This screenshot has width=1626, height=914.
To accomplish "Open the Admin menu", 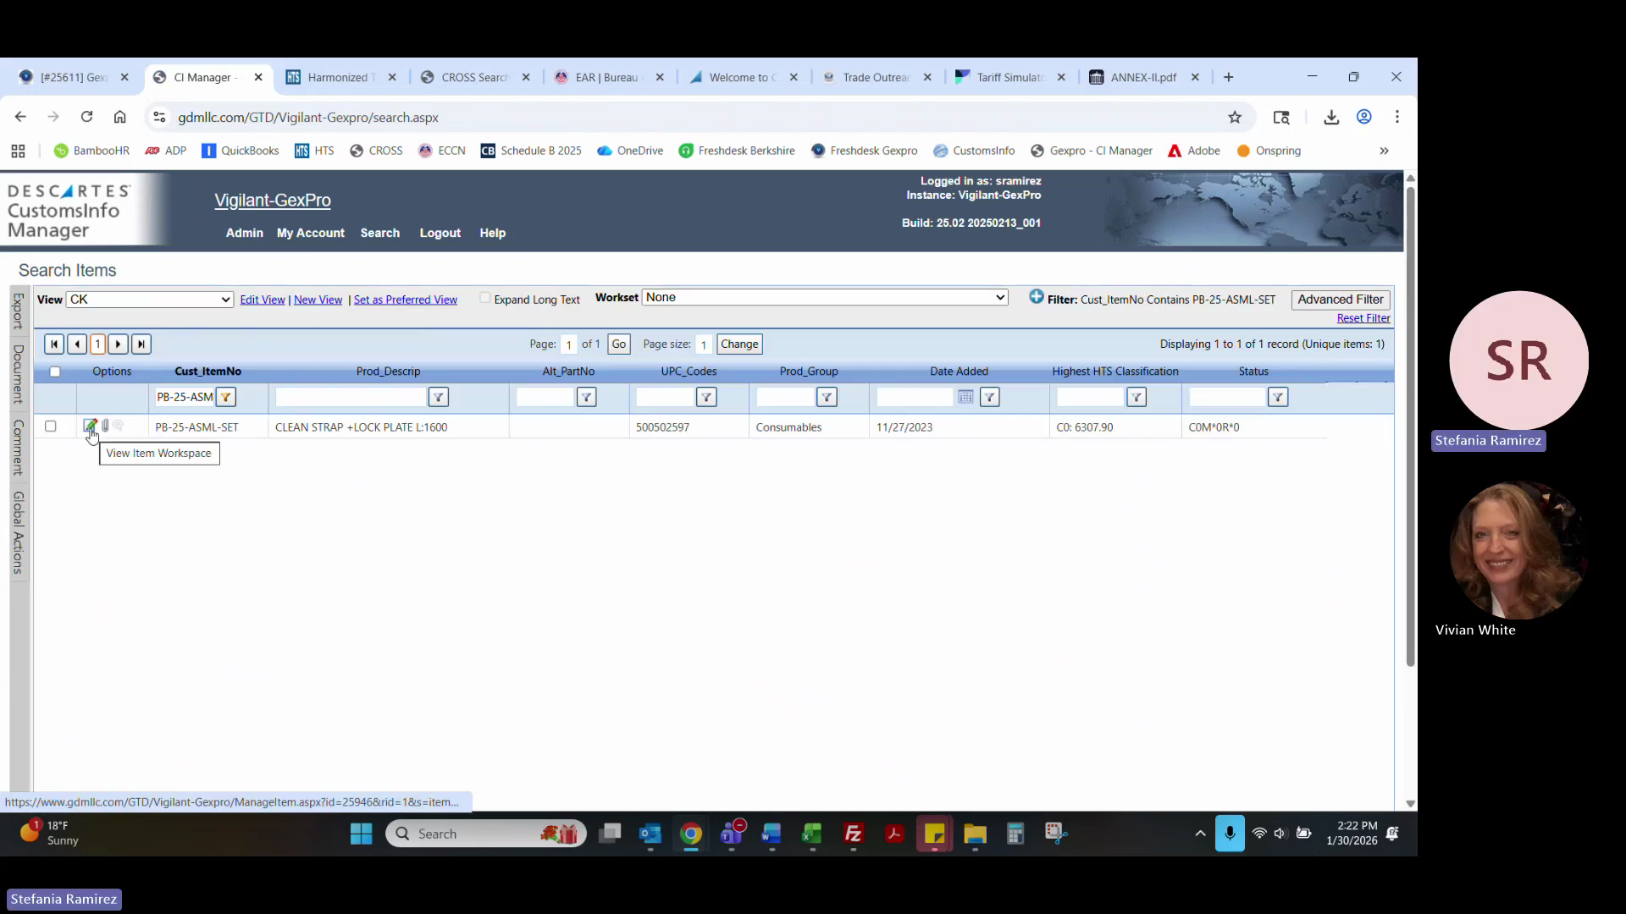I will tap(244, 233).
